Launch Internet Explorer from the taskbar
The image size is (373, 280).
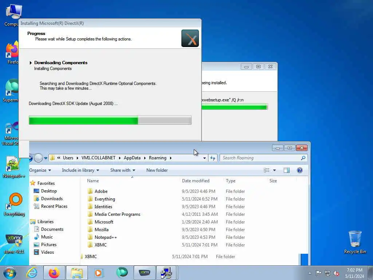tap(32, 273)
